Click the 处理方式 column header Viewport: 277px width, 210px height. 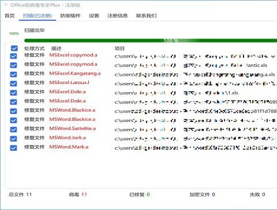34,48
